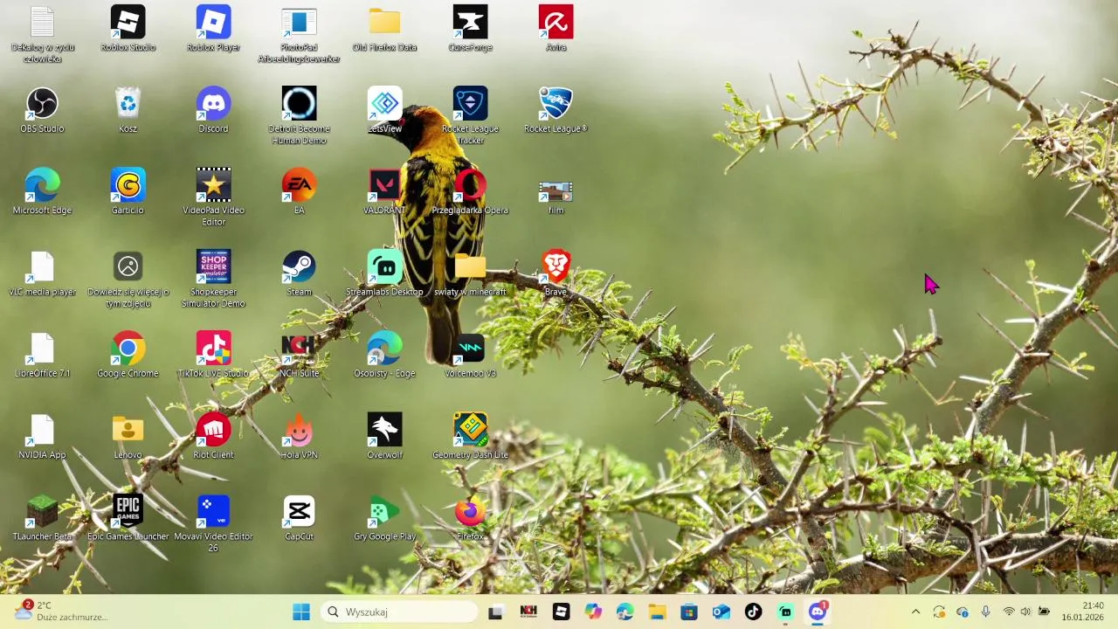
Task: Switch to Discord on the taskbar
Action: 818,612
